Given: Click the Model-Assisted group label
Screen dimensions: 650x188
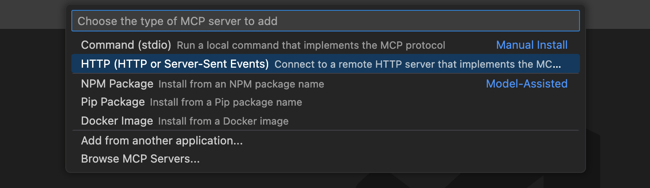Looking at the screenshot, I should coord(526,84).
